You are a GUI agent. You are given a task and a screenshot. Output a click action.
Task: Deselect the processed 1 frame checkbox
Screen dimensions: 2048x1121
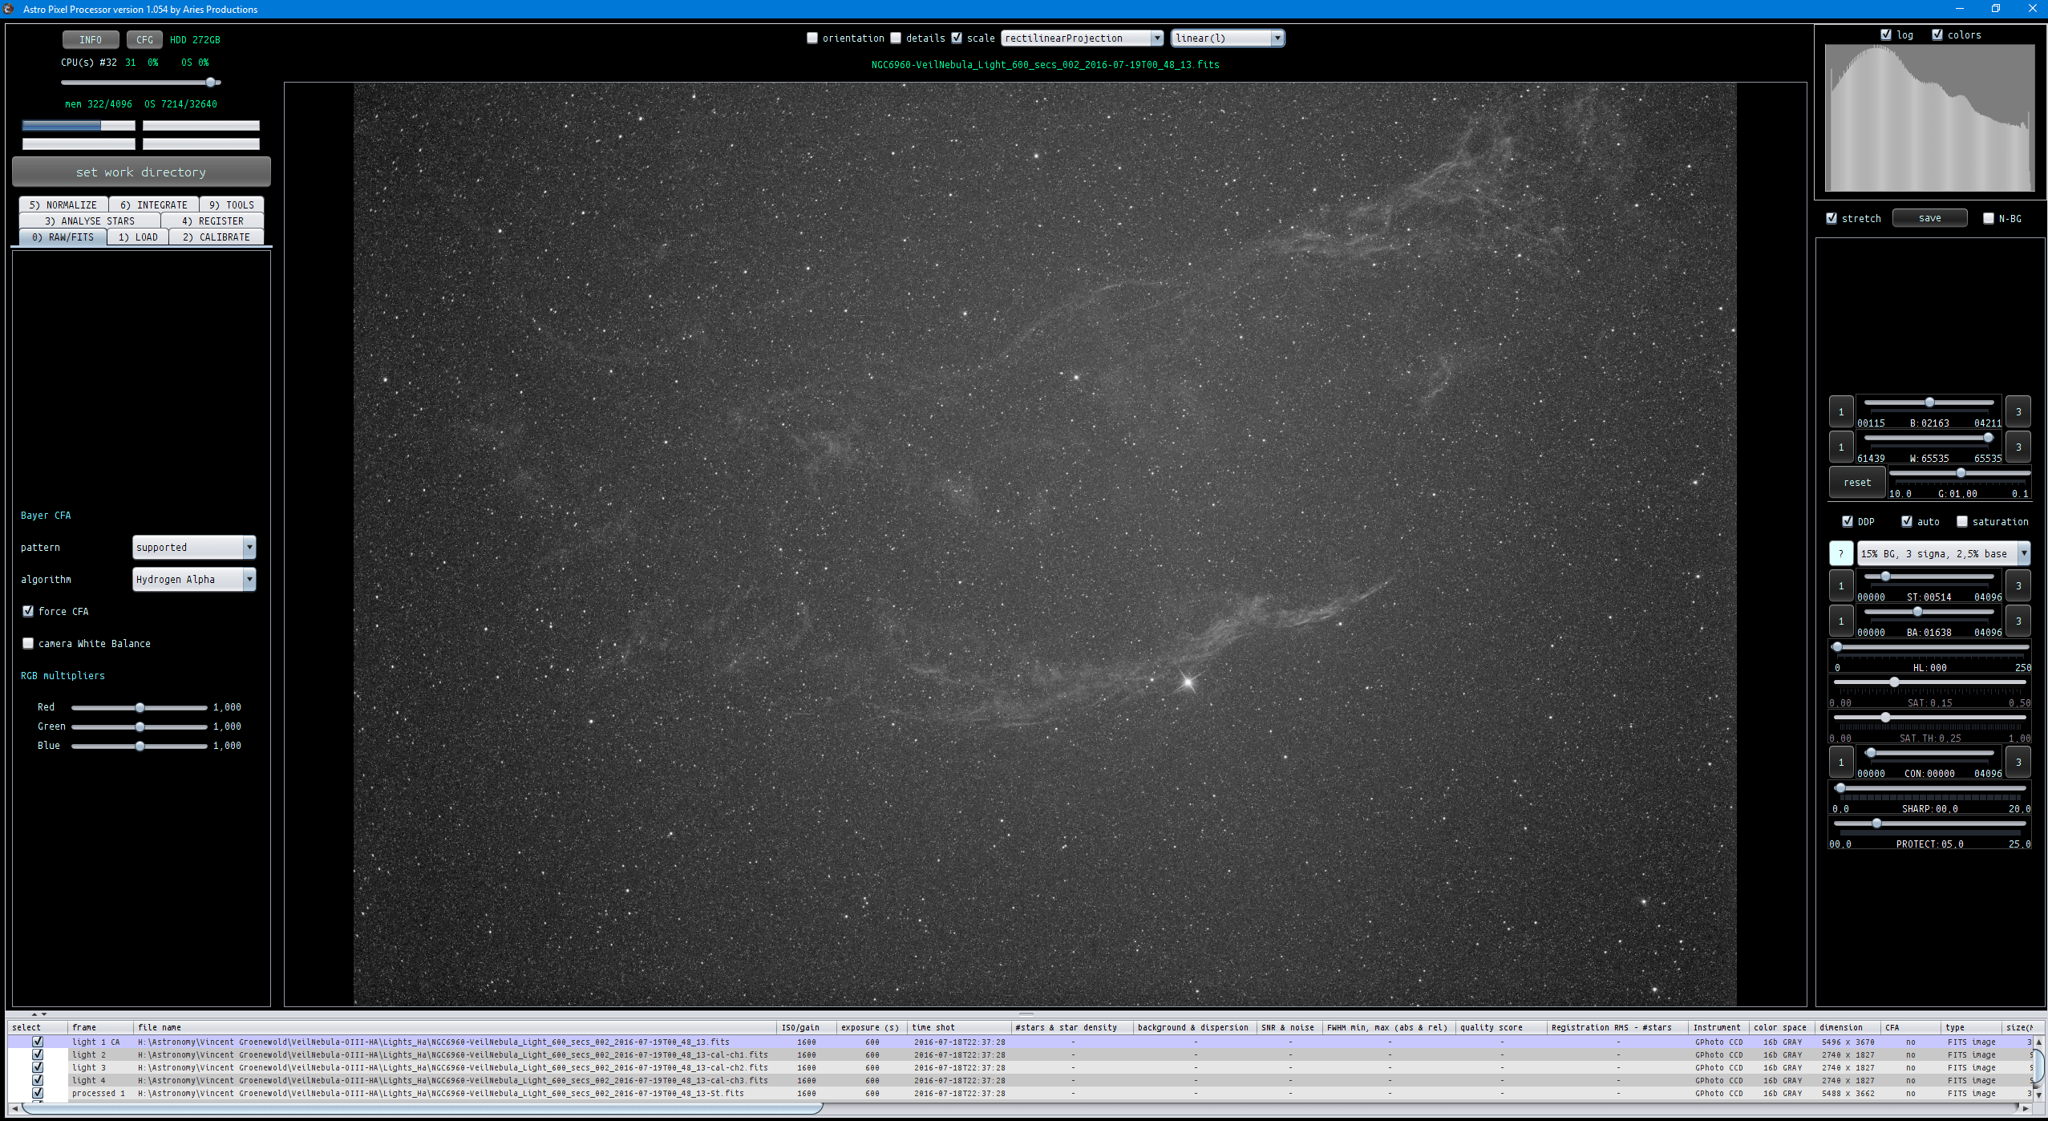tap(37, 1093)
